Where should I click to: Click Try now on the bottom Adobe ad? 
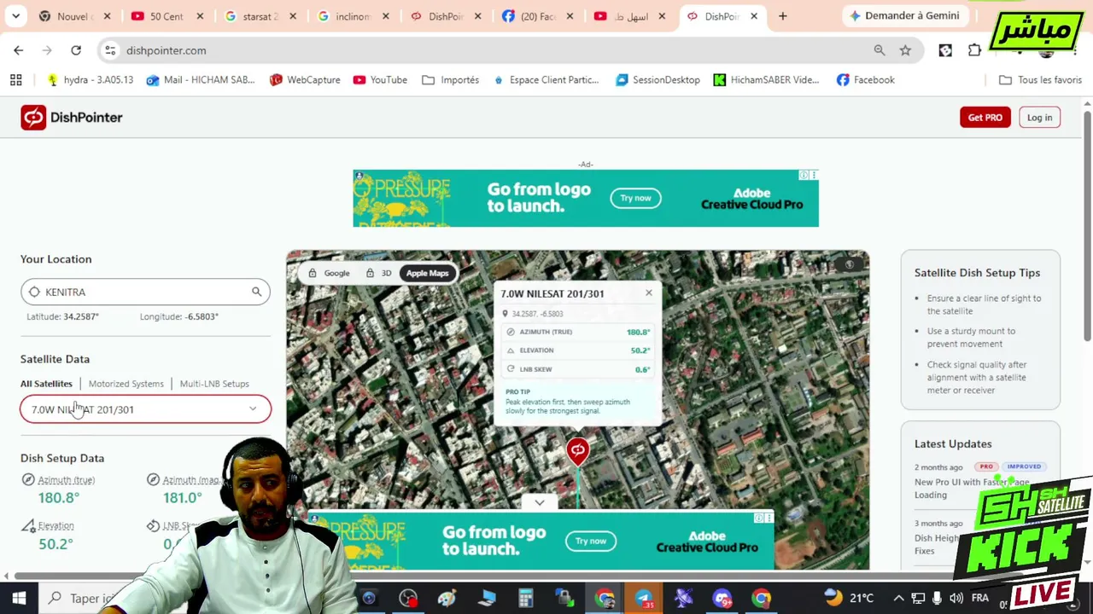click(x=590, y=541)
